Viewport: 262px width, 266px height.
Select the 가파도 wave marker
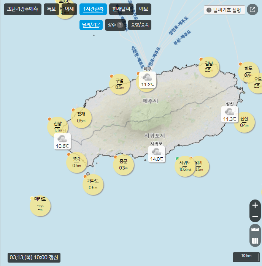point(93,184)
